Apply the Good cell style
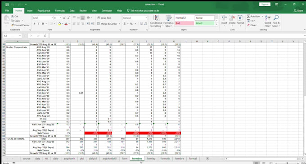The height and width of the screenshot is (164, 306). pos(204,23)
